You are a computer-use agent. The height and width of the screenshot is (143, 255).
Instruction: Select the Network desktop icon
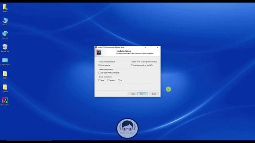(x=5, y=34)
